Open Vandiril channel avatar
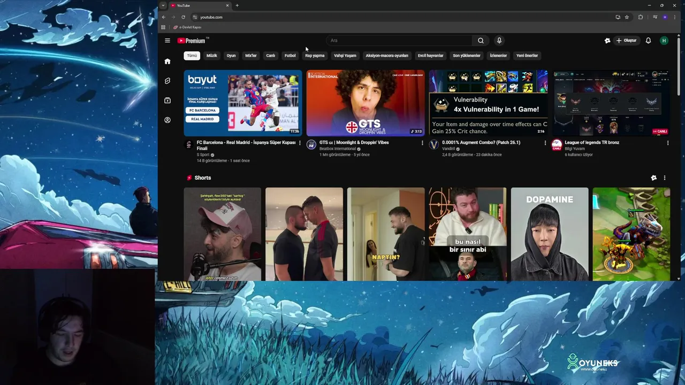This screenshot has width=685, height=385. click(434, 145)
